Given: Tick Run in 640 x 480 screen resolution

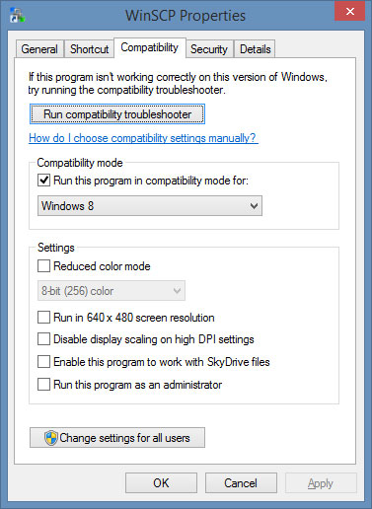Looking at the screenshot, I should pos(43,318).
